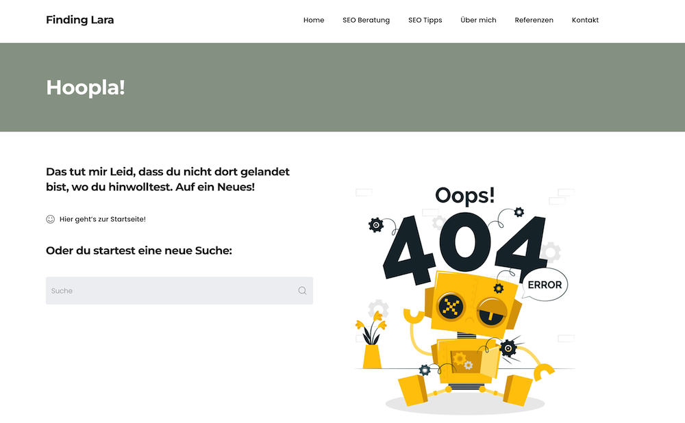This screenshot has height=423, width=685.
Task: Click the ERROR speech bubble
Action: coord(545,285)
